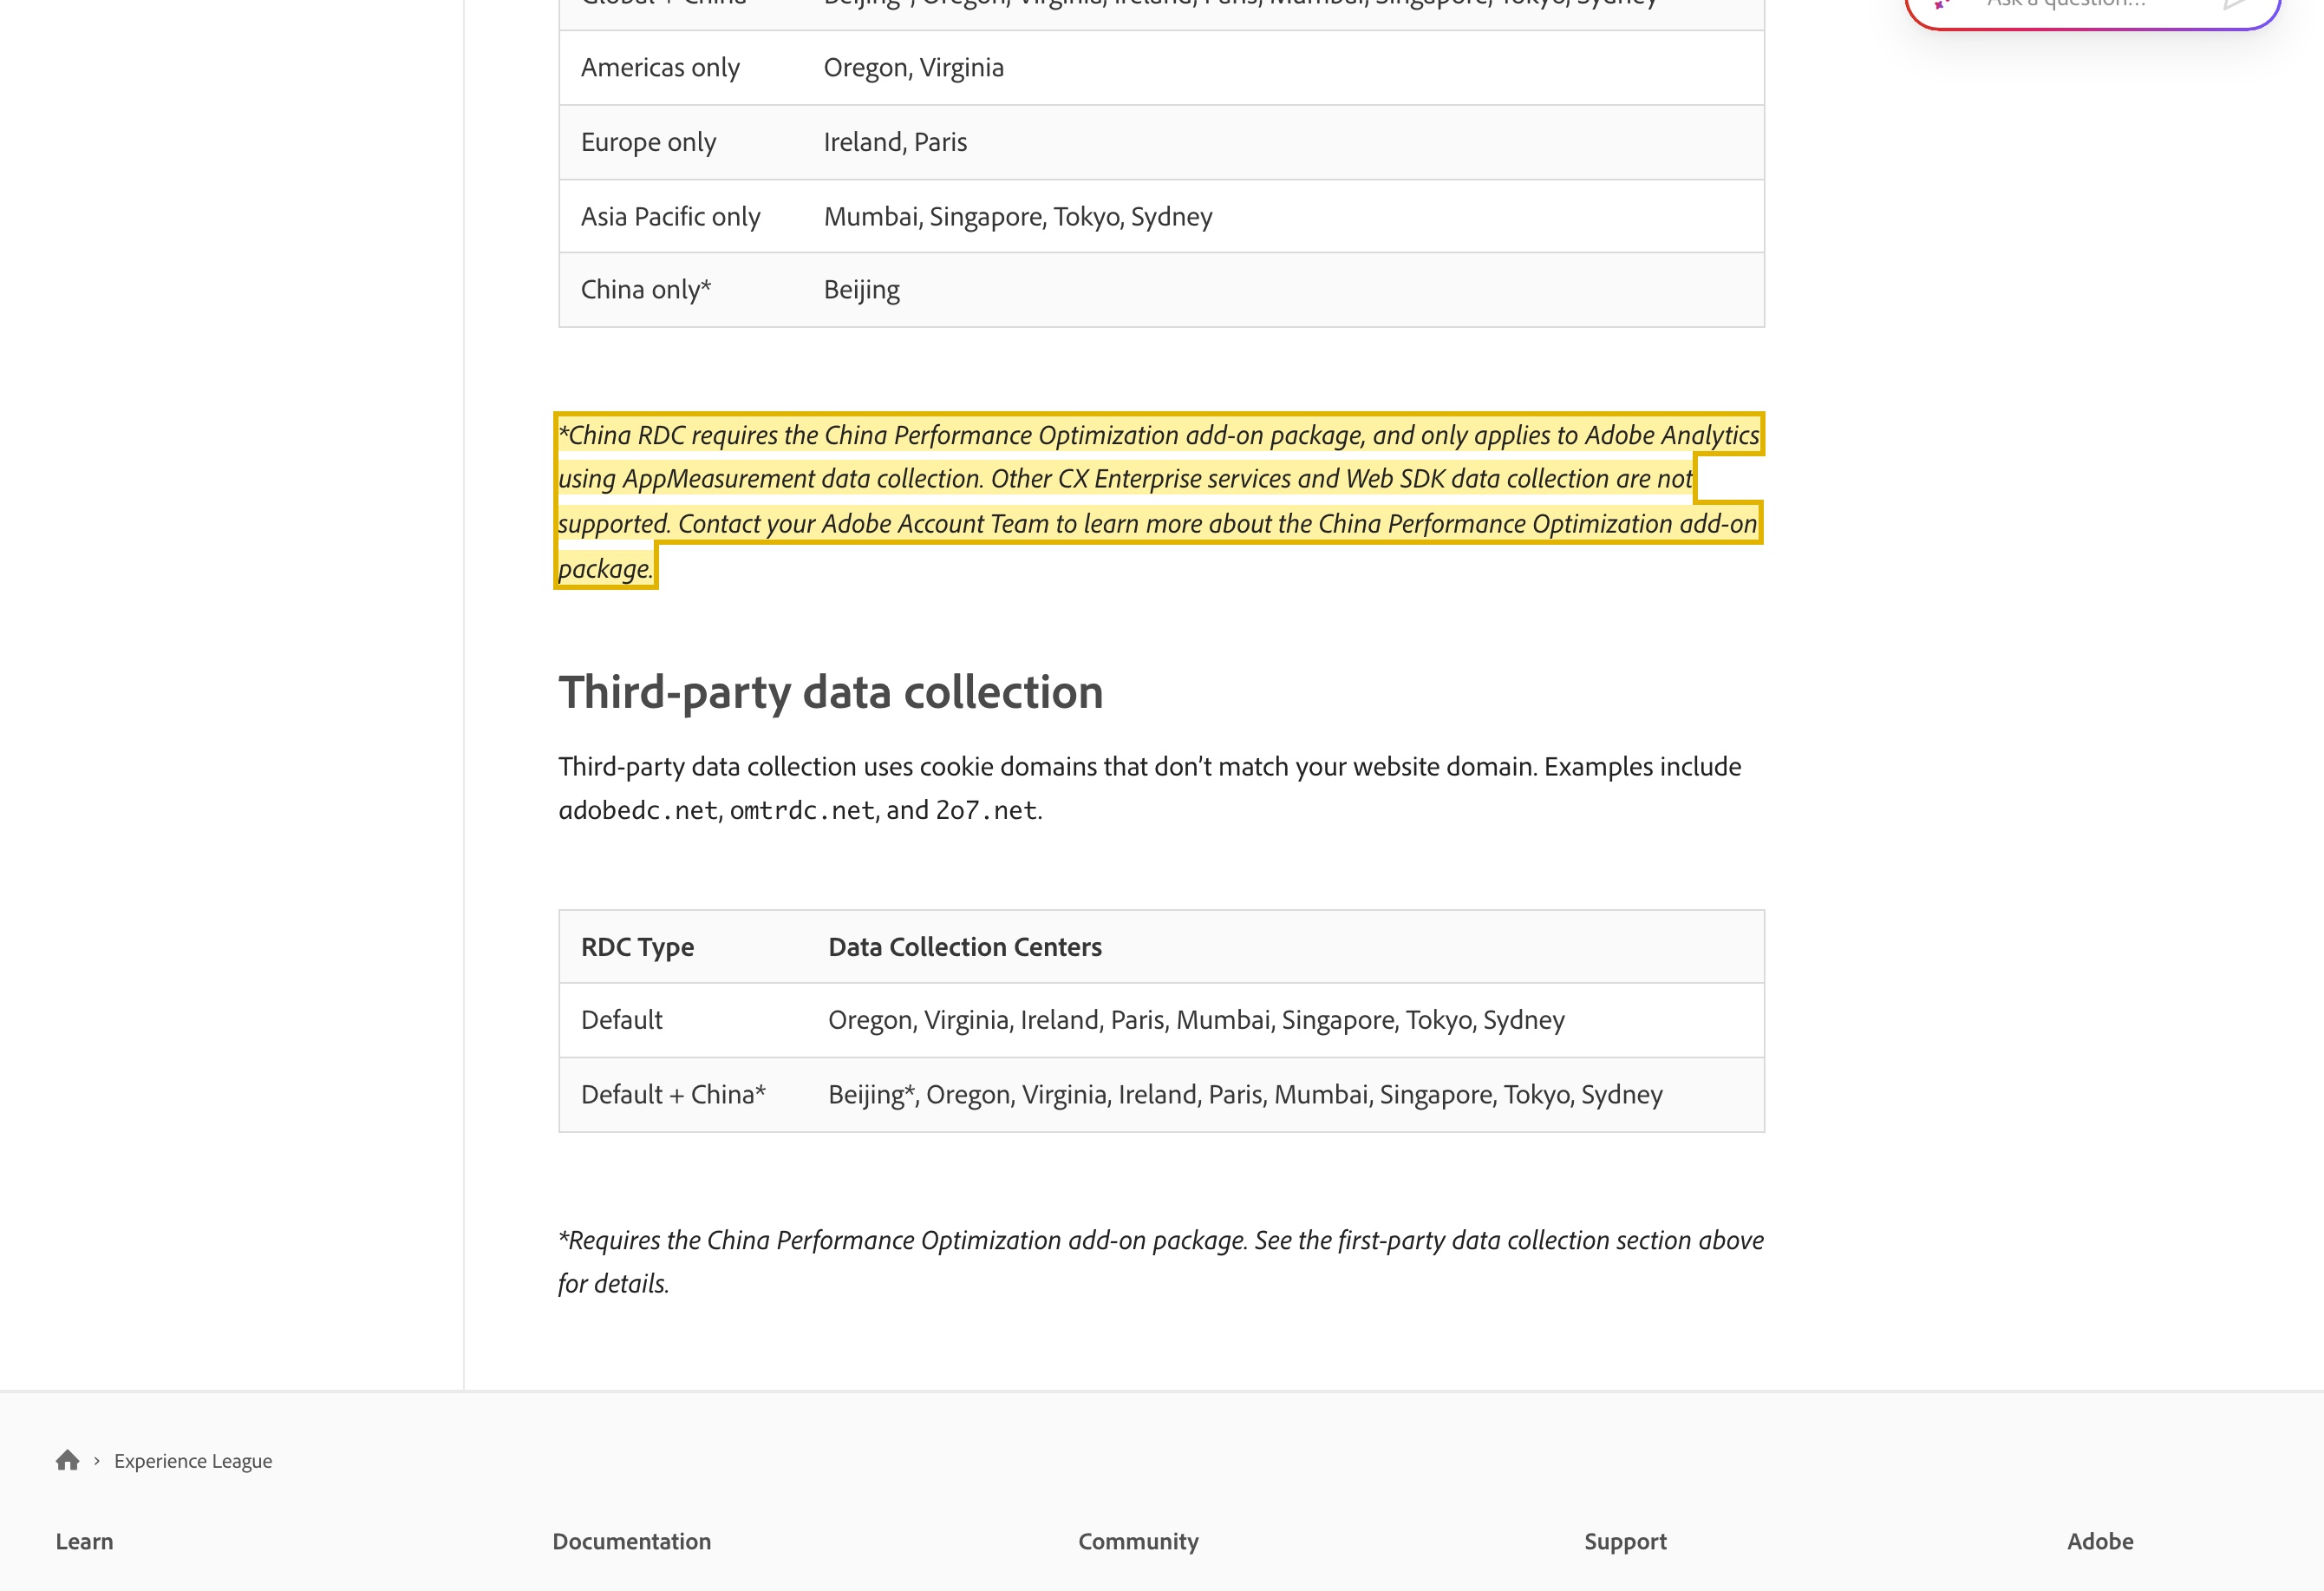Click the Ireland, Paris table cell
This screenshot has width=2324, height=1591.
[1283, 142]
